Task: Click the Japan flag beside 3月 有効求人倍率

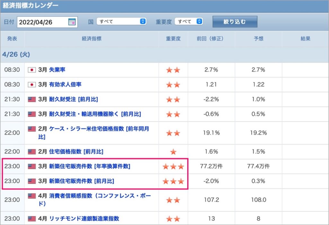Action: point(32,85)
